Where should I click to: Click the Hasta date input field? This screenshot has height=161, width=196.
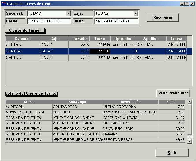point(116,21)
